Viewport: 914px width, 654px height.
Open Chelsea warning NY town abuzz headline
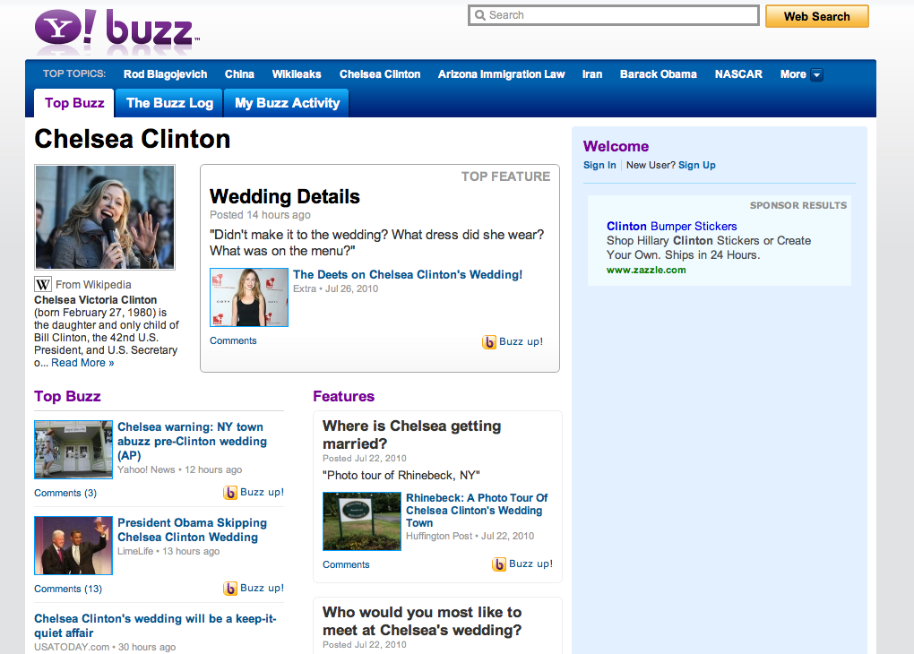click(x=192, y=442)
